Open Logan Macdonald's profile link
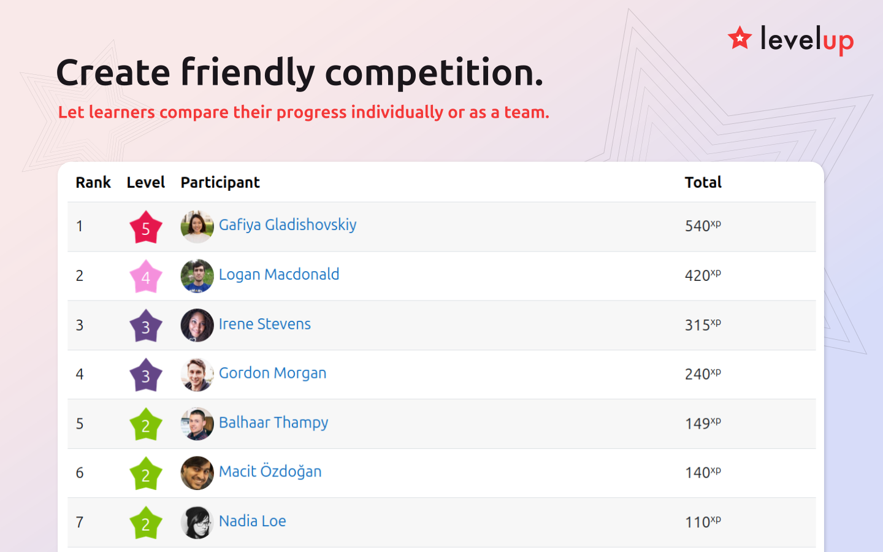Viewport: 883px width, 552px height. coord(279,274)
